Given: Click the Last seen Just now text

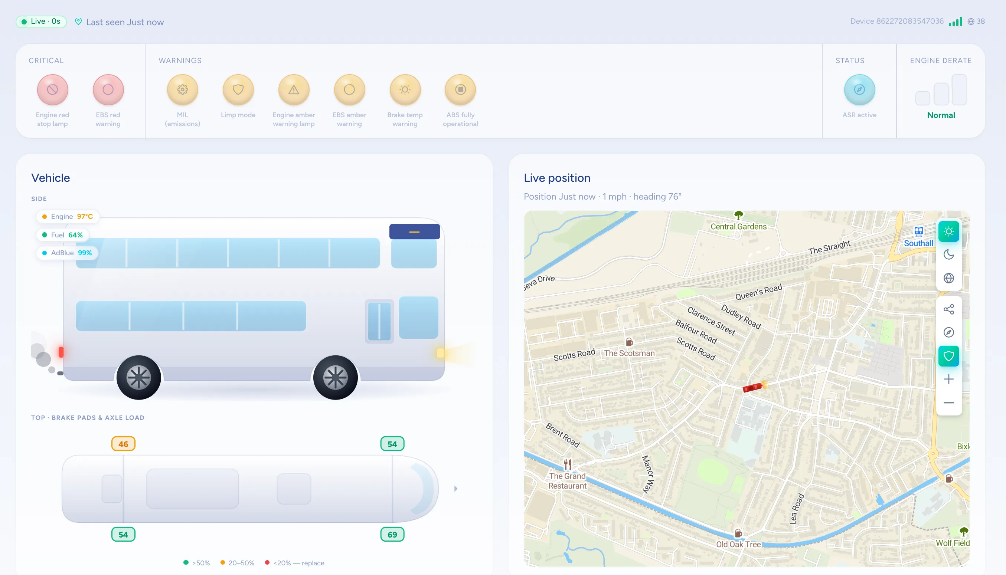Looking at the screenshot, I should point(125,22).
